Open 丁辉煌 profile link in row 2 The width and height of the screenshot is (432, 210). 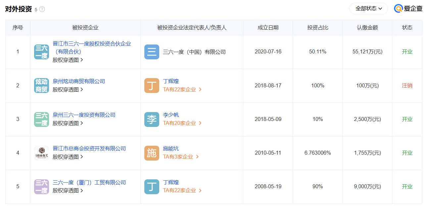tap(171, 81)
